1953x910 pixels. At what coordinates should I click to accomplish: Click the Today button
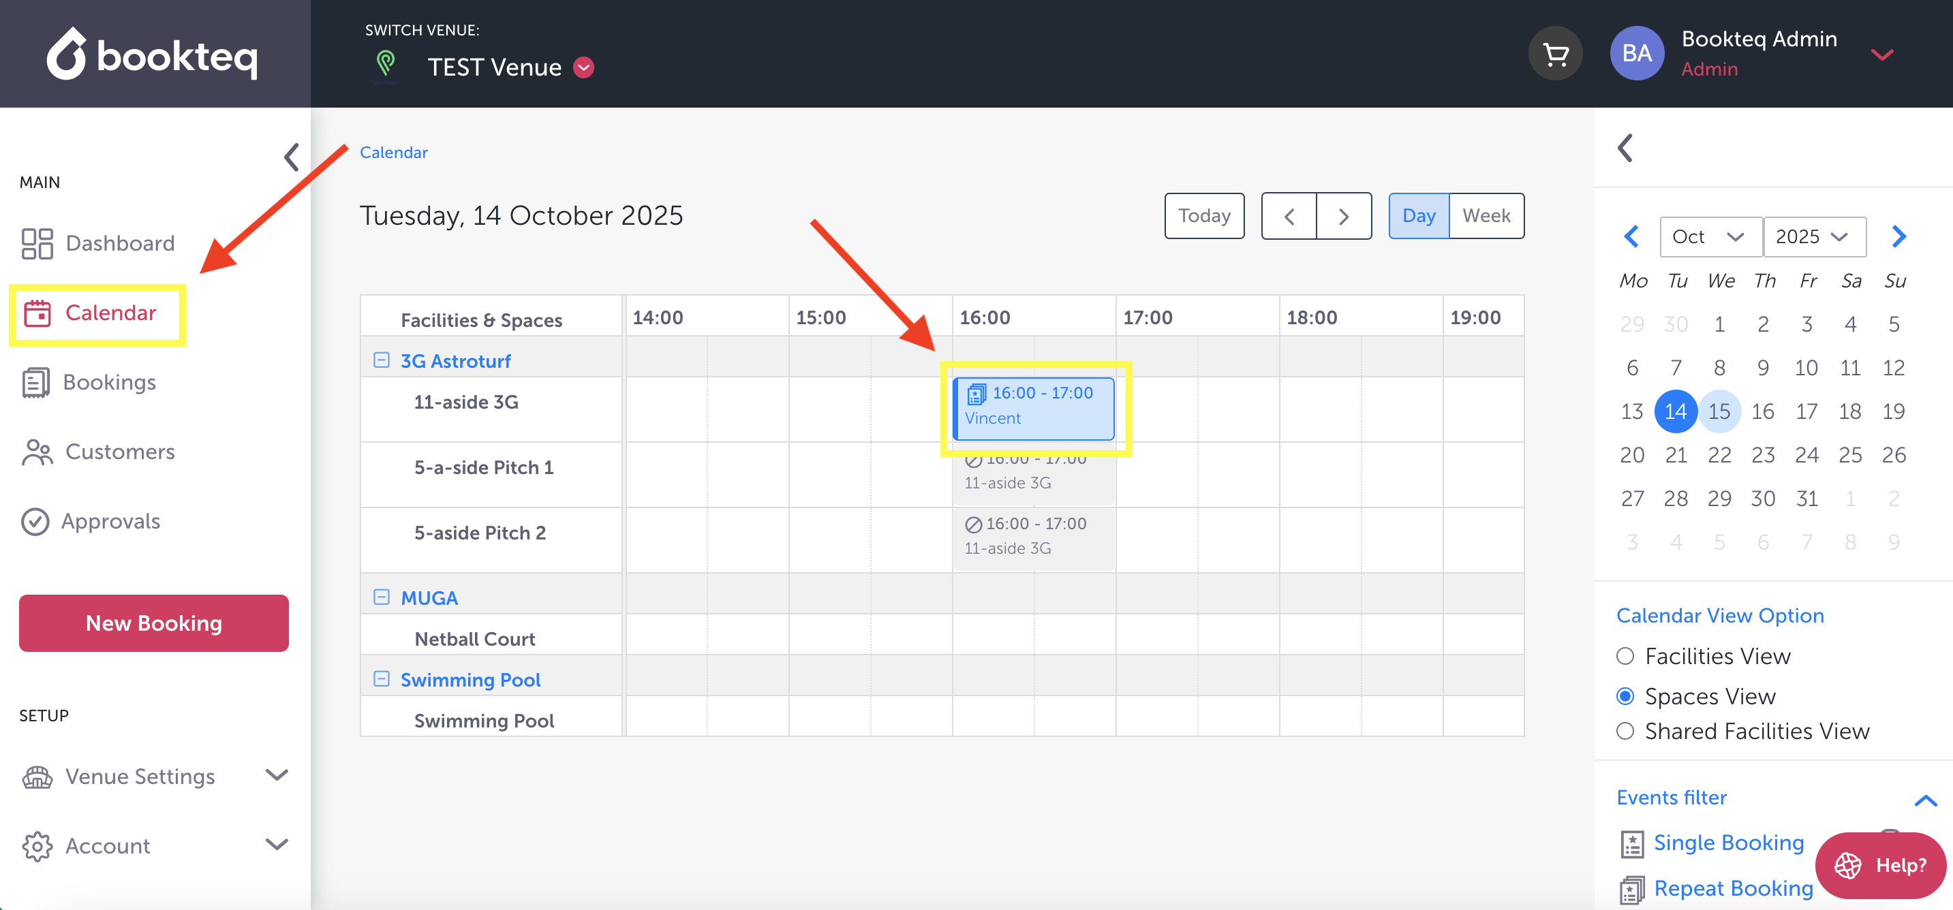1203,216
